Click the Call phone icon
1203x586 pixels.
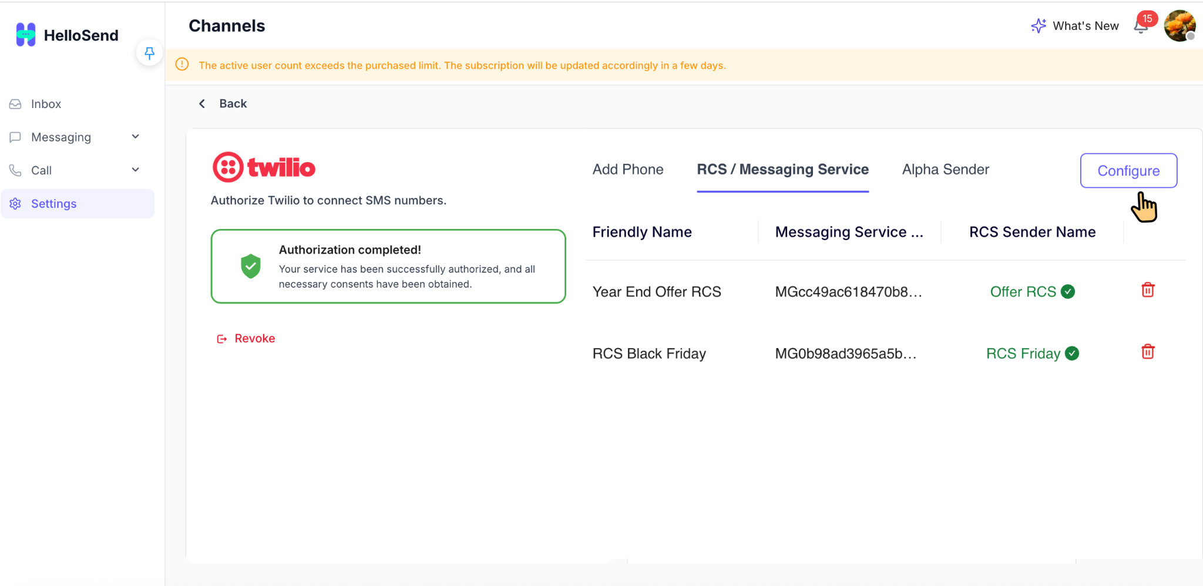point(15,170)
